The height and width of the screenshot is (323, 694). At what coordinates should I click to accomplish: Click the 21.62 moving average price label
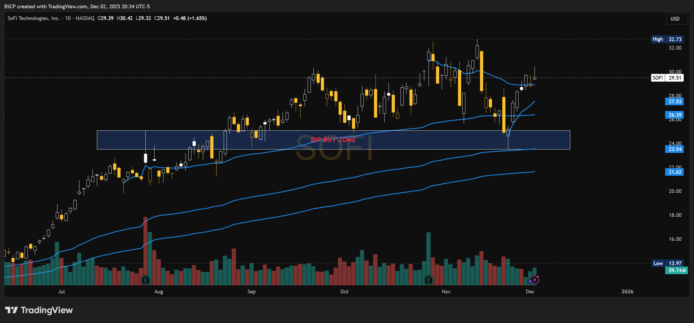coord(674,172)
